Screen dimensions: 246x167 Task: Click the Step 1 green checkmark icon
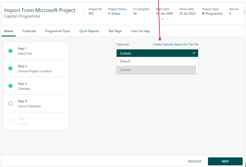click(x=10, y=51)
